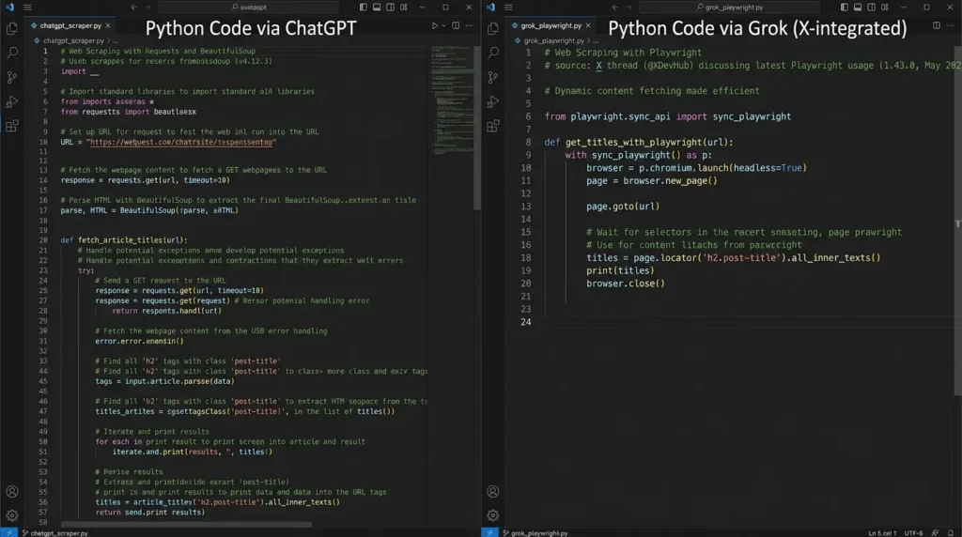Go forward in the Grok window title bar

[628, 8]
